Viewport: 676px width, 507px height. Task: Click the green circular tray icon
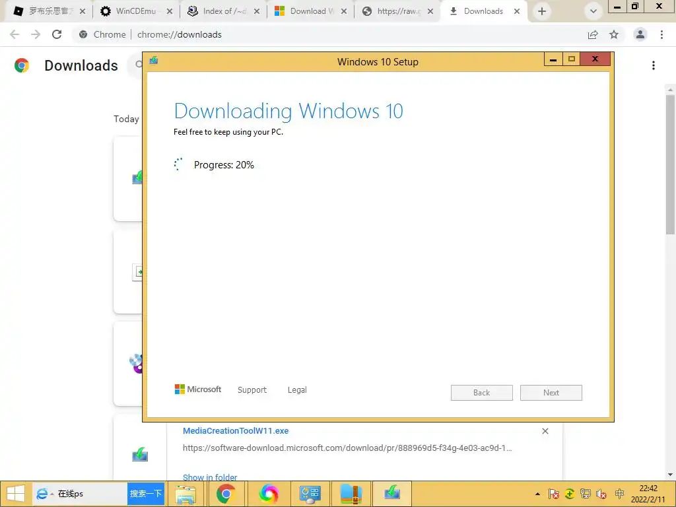coord(570,494)
